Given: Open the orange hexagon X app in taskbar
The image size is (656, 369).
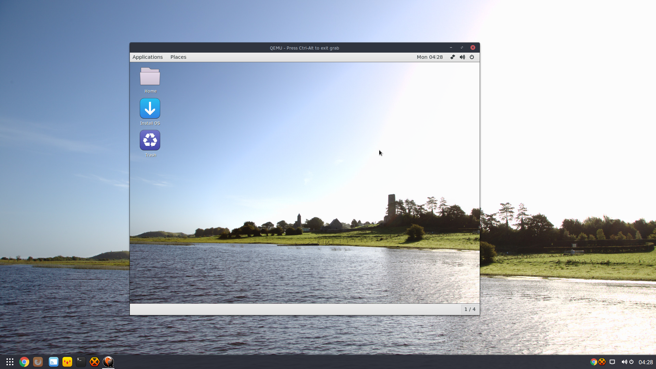Looking at the screenshot, I should pyautogui.click(x=95, y=362).
